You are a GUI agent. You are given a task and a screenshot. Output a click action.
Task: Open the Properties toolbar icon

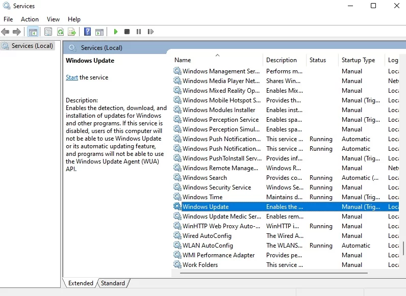click(x=48, y=32)
